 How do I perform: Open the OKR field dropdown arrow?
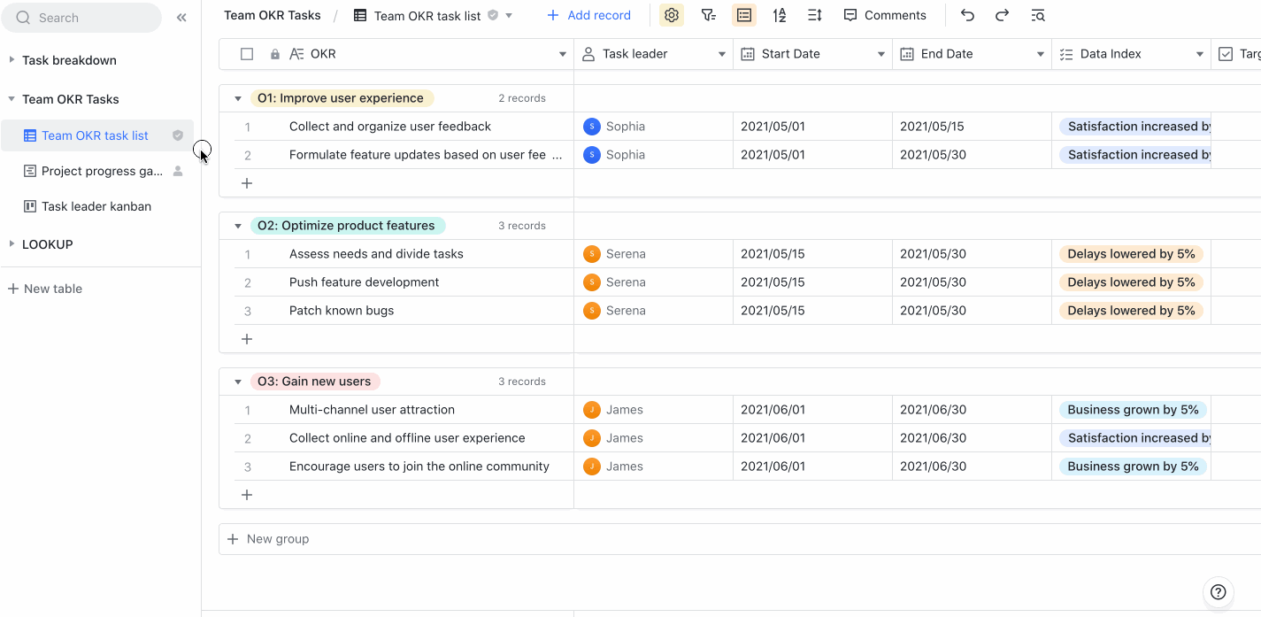pyautogui.click(x=562, y=53)
